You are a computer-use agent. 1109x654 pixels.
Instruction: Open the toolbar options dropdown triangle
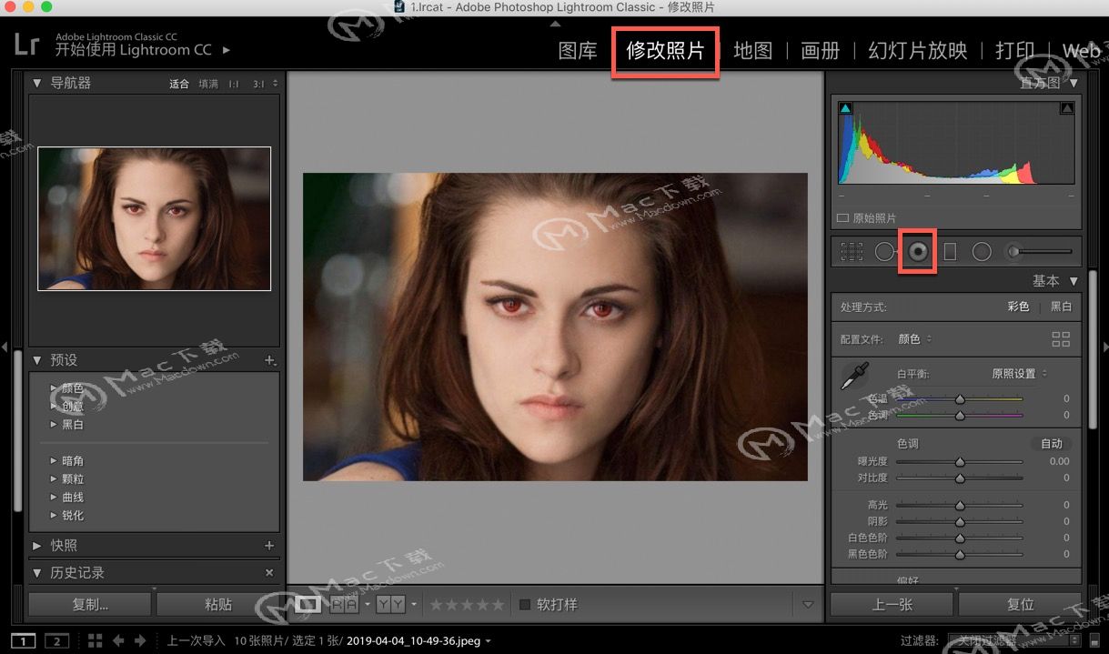coord(808,605)
